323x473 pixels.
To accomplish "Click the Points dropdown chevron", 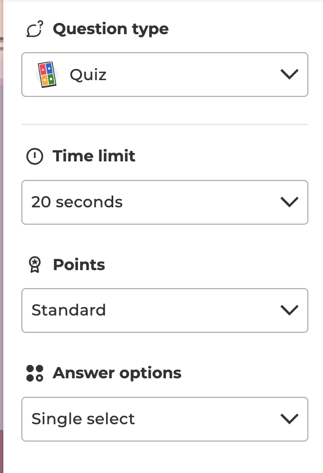I will [289, 309].
